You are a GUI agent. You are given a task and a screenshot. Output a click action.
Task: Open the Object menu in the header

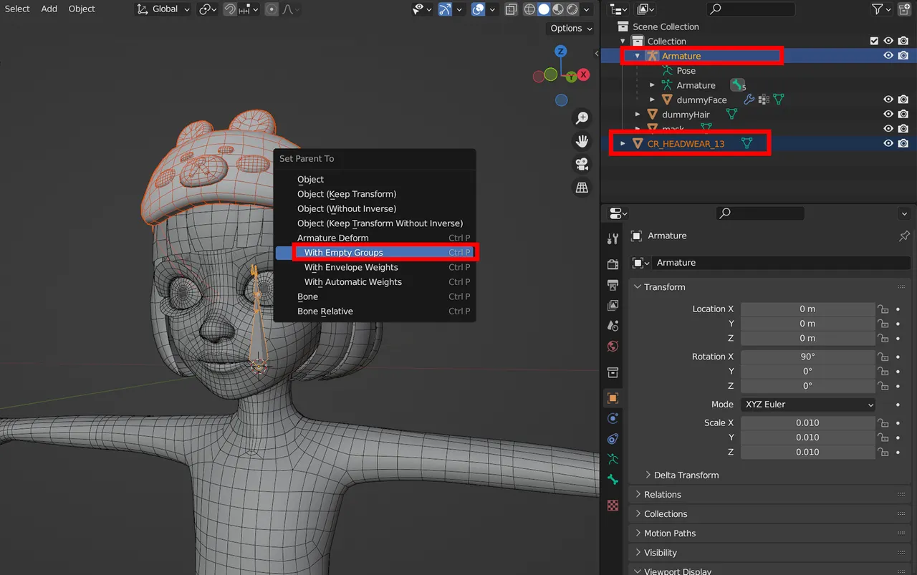pyautogui.click(x=81, y=9)
